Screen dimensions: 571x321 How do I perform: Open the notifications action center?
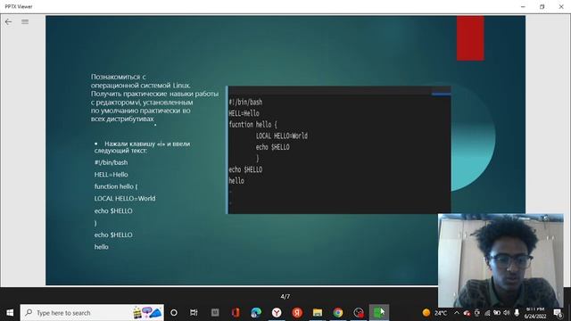click(558, 313)
